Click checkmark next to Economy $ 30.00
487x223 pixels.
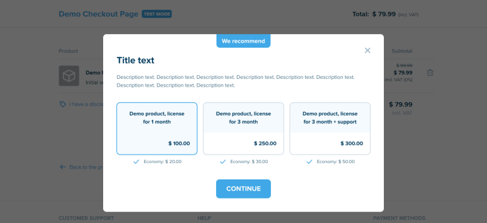pos(223,162)
